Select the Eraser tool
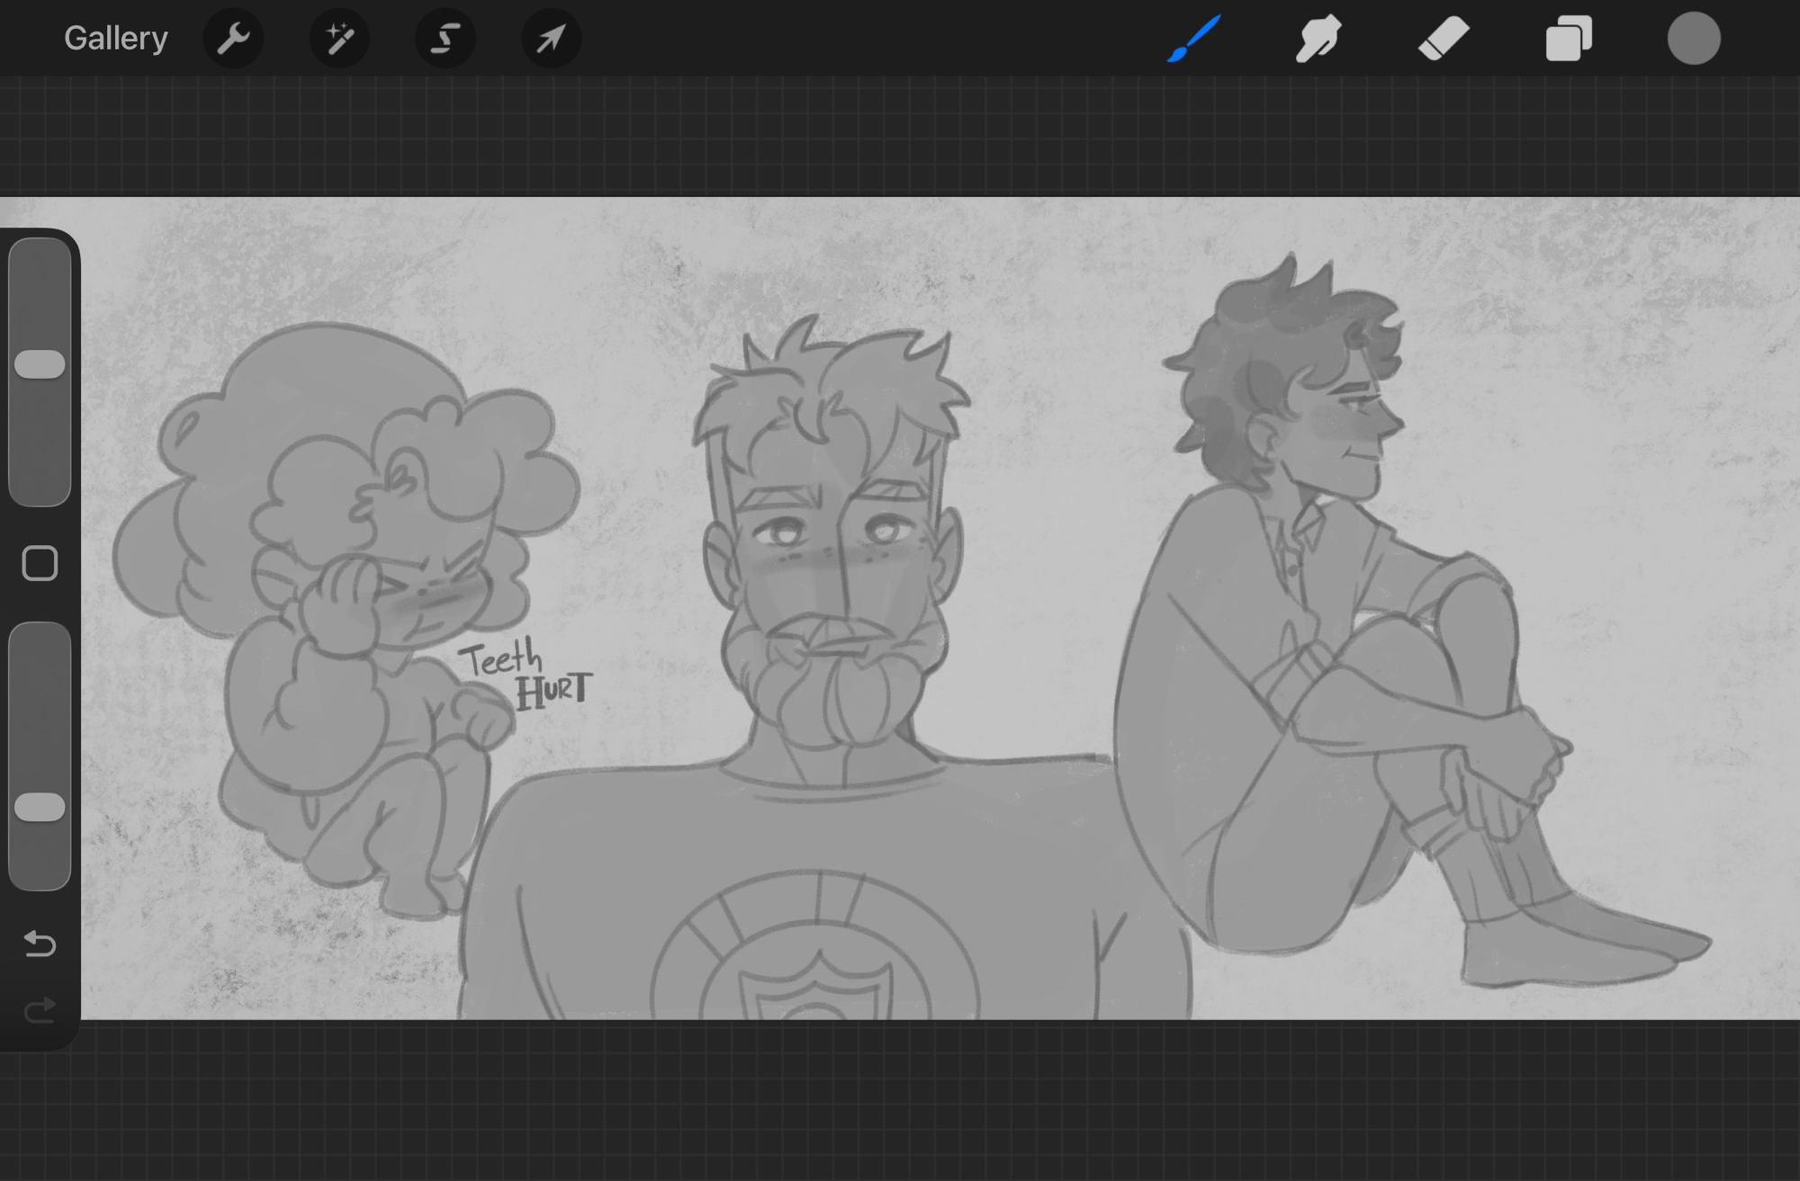 [x=1444, y=39]
